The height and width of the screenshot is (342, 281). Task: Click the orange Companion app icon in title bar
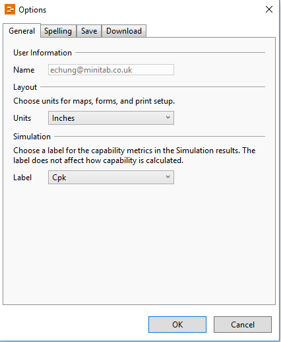pyautogui.click(x=10, y=9)
